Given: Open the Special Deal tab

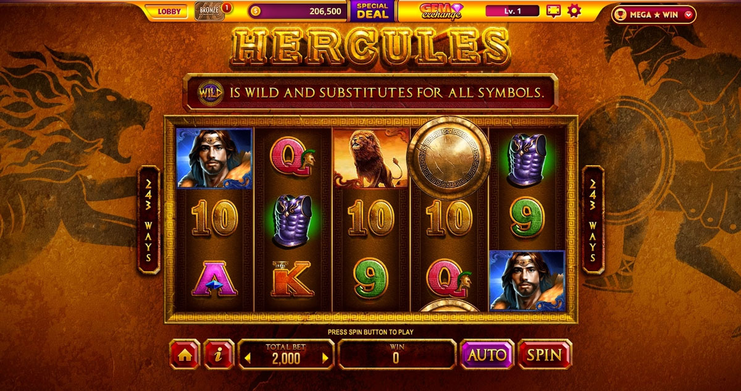Looking at the screenshot, I should pos(373,11).
